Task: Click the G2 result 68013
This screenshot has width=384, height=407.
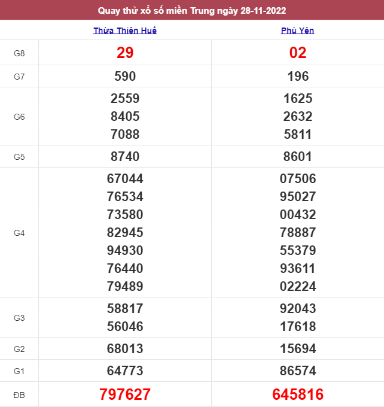Action: (125, 348)
